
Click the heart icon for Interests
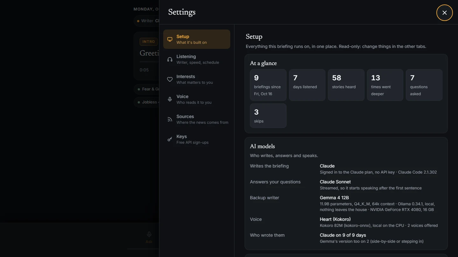click(x=170, y=79)
